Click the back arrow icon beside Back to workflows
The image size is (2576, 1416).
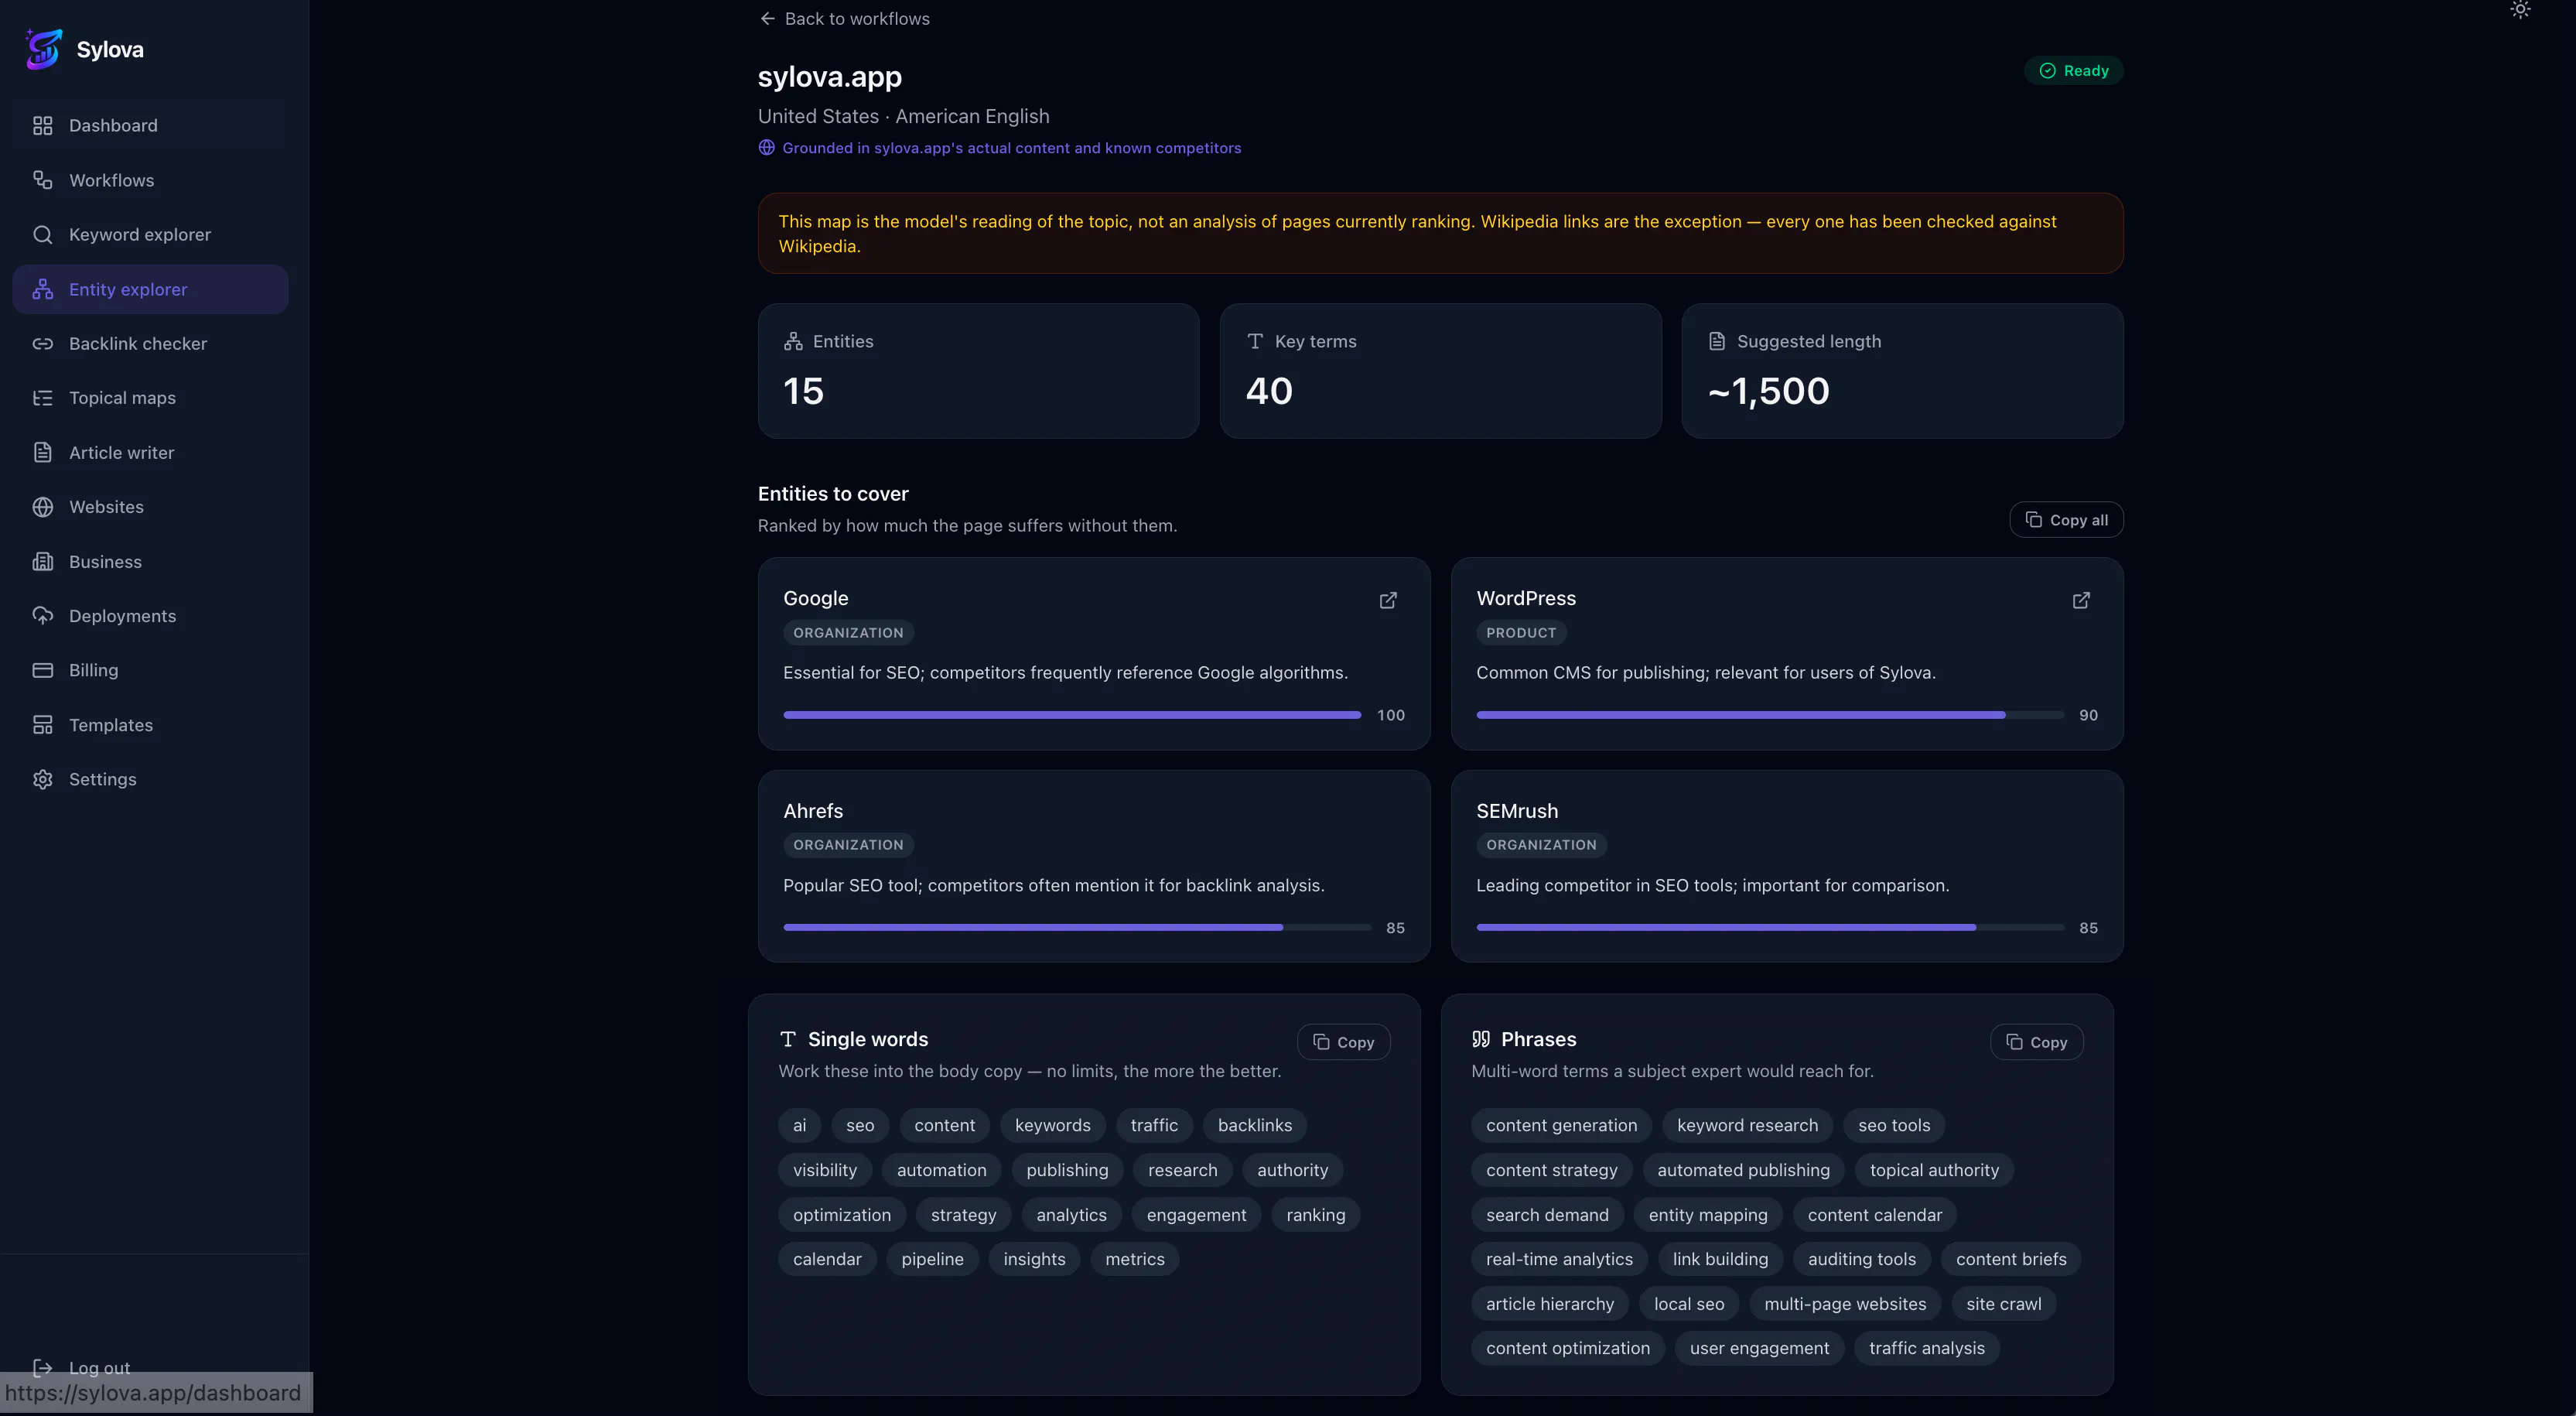click(767, 18)
